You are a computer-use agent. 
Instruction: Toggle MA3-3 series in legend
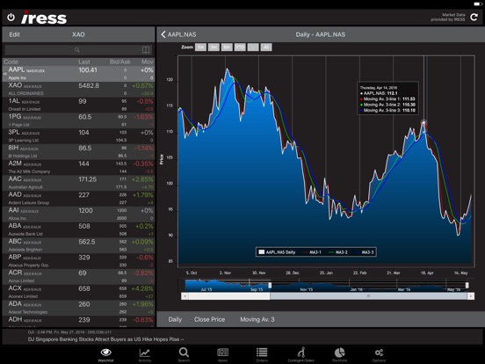click(364, 252)
